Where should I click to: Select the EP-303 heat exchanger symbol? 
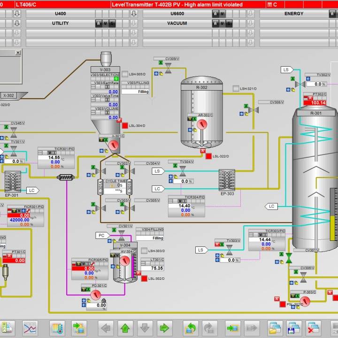point(227,180)
